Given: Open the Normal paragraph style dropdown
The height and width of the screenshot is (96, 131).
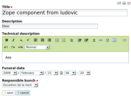Looking at the screenshot, I should coord(37,47).
